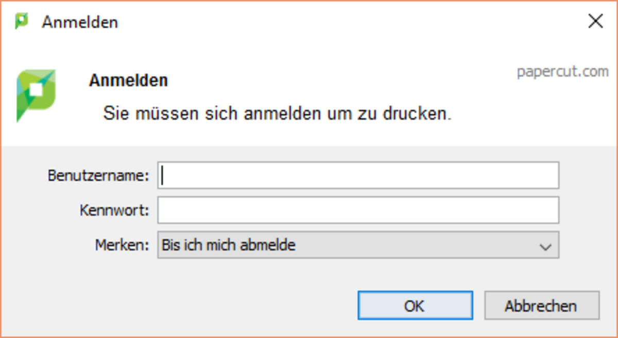Cancel login with the Abbrechen button
618x338 pixels.
[x=541, y=306]
